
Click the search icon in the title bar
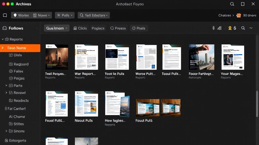click(232, 4)
